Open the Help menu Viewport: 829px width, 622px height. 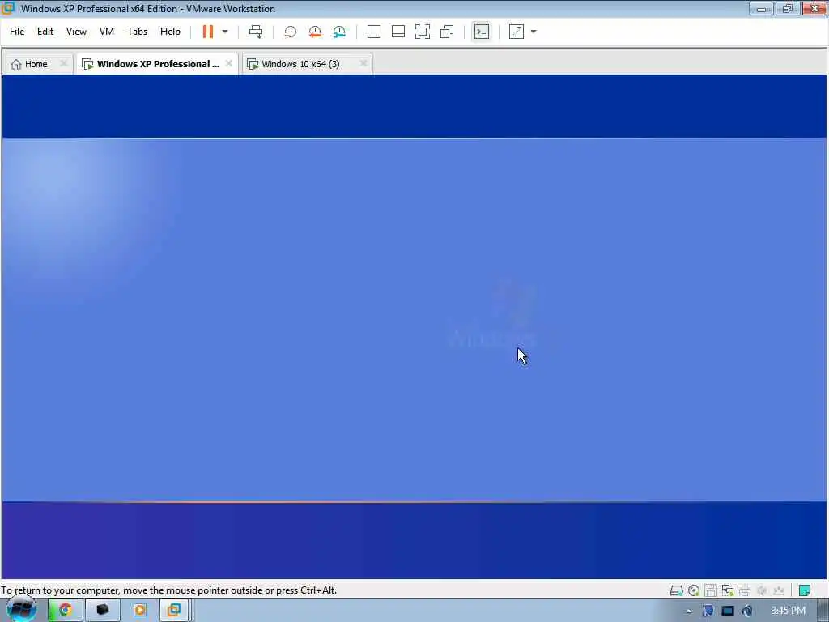[x=170, y=32]
